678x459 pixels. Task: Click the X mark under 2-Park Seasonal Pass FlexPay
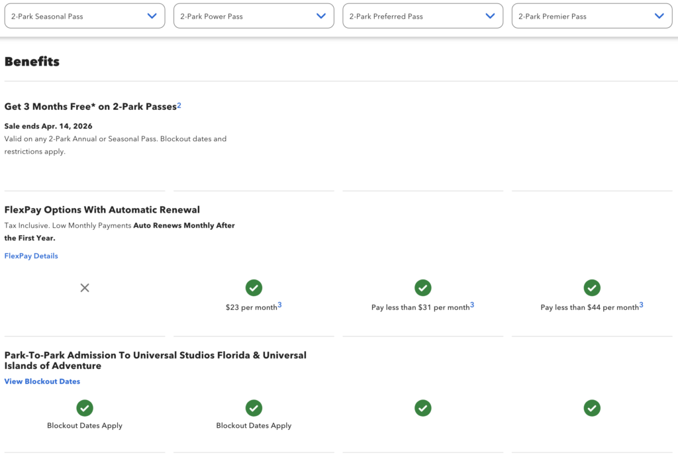point(84,287)
